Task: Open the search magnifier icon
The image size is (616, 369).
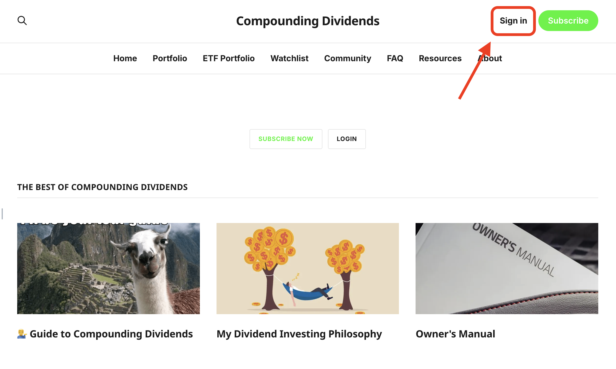Action: (22, 20)
